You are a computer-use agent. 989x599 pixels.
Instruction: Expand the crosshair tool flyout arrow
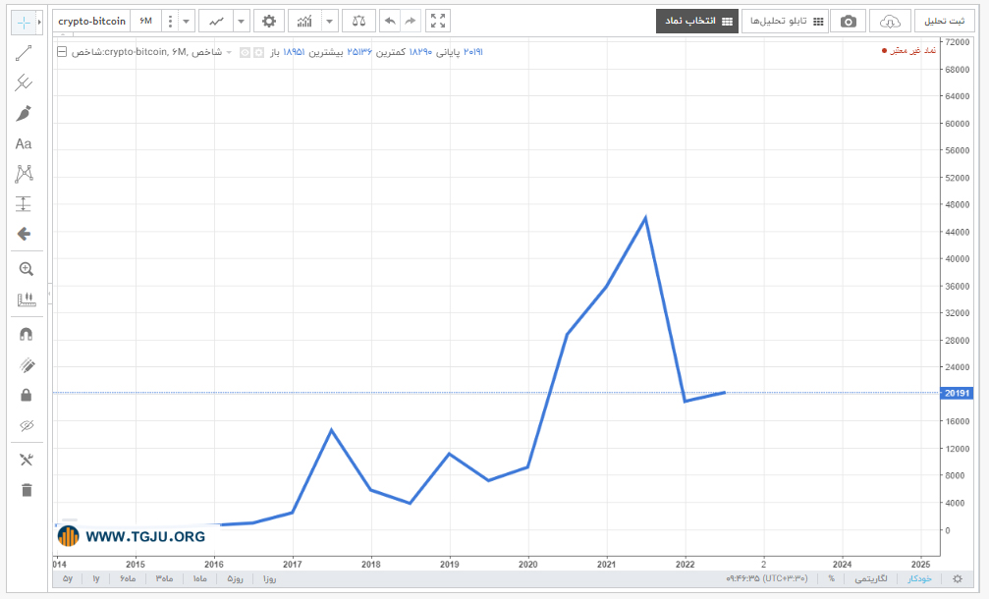click(39, 23)
